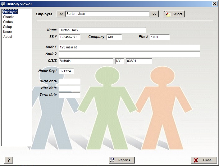
Task: Click the Home Dept label
Action: (48, 71)
